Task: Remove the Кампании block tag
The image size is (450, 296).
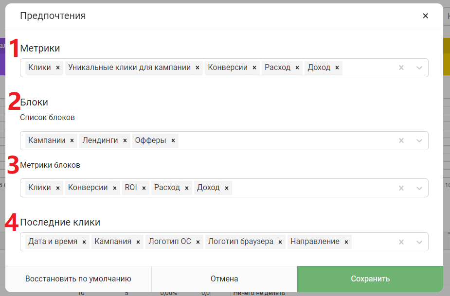Action: (x=72, y=140)
